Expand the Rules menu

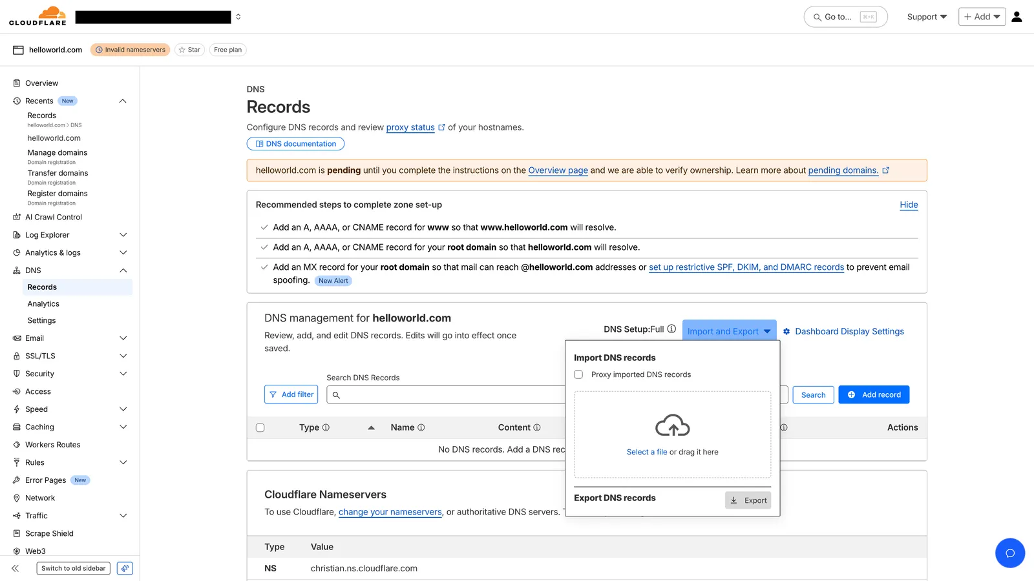123,463
